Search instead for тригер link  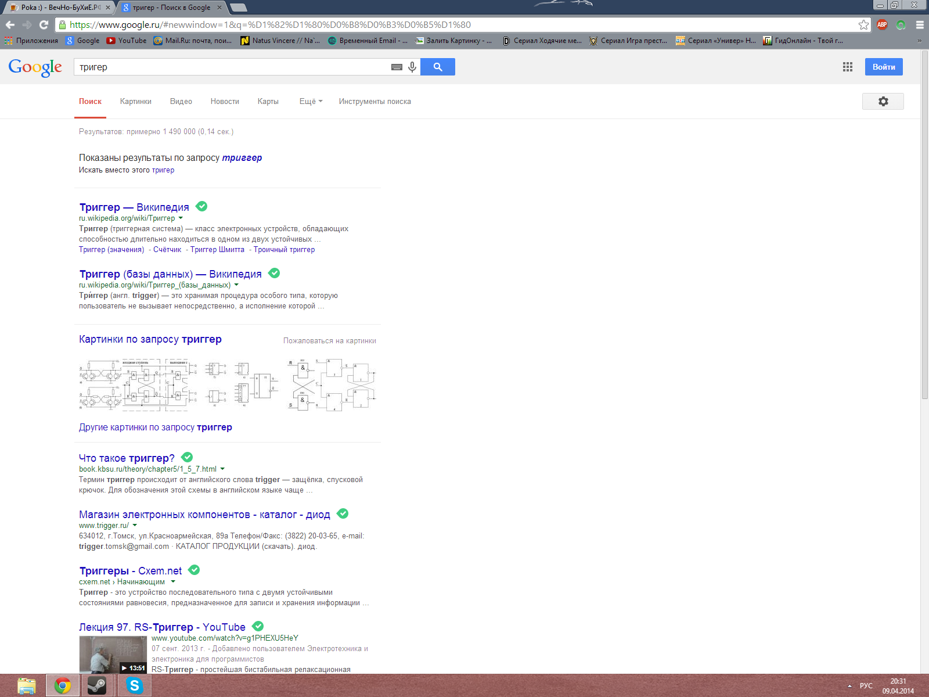(x=163, y=170)
